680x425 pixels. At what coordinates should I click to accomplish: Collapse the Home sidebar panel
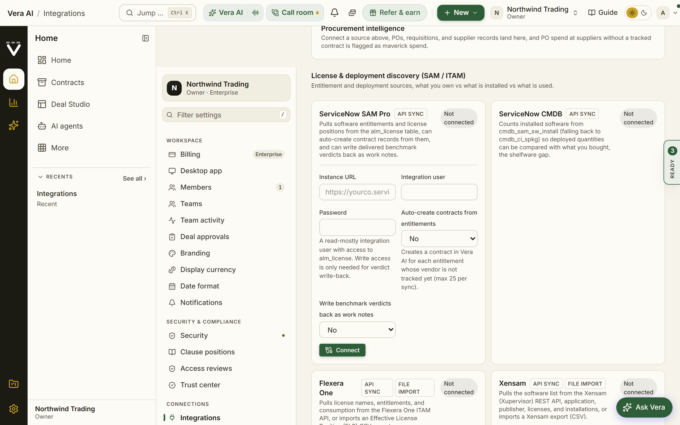145,38
